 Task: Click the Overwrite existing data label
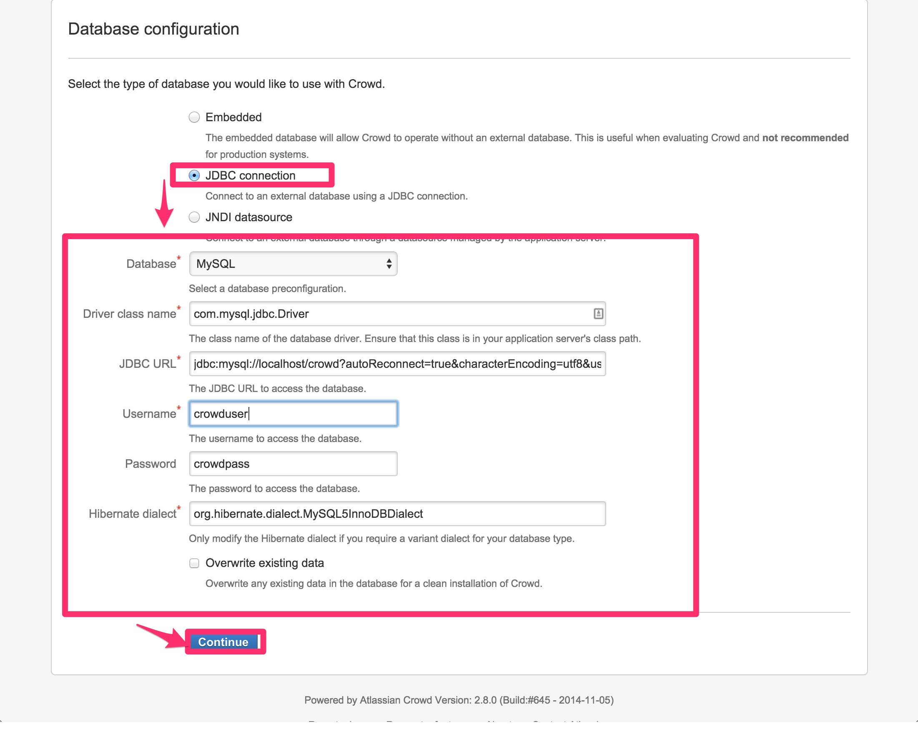(265, 563)
